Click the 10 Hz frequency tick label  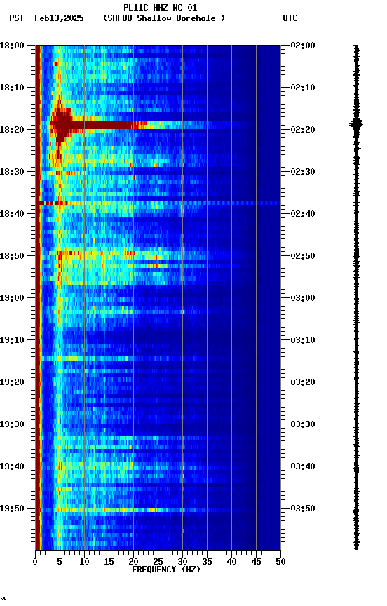[x=84, y=562]
